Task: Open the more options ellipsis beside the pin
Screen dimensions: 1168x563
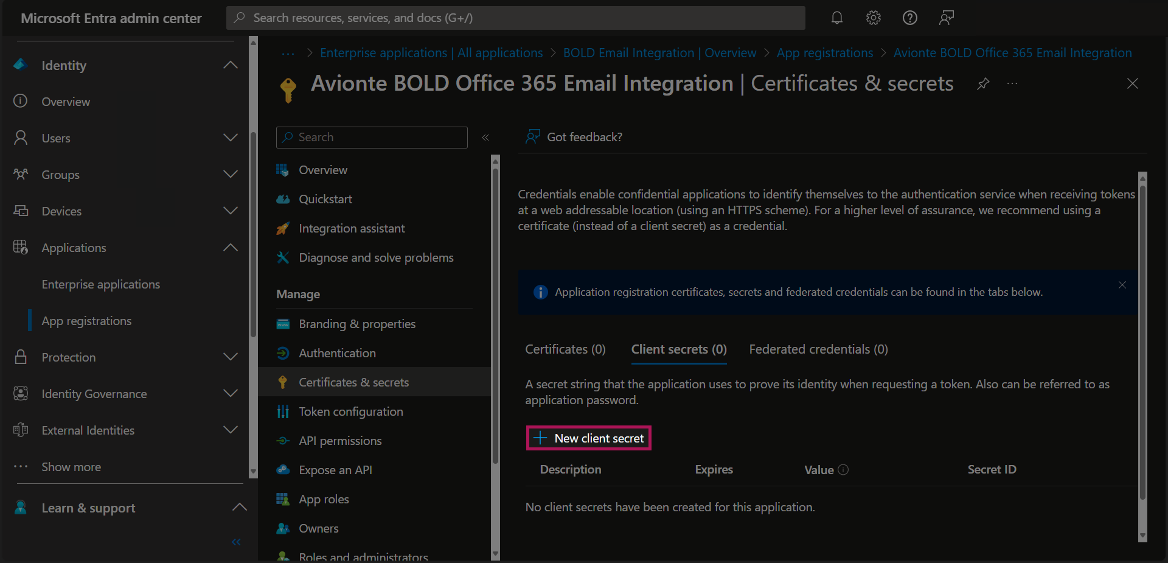Action: pyautogui.click(x=1012, y=83)
